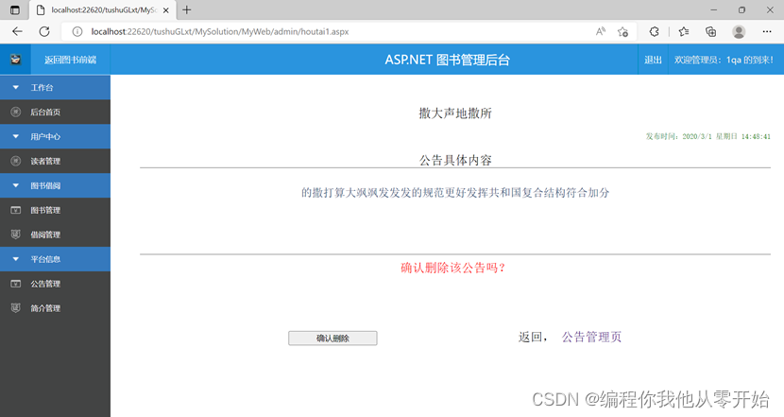Image resolution: width=784 pixels, height=417 pixels.
Task: Close the localhost browser tab
Action: (166, 10)
